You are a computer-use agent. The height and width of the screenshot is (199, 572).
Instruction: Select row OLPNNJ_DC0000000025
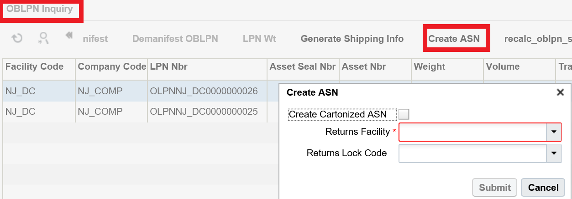coord(204,112)
